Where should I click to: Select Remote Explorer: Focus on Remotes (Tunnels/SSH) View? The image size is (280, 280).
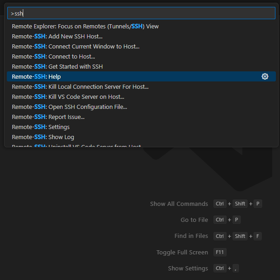(141, 27)
